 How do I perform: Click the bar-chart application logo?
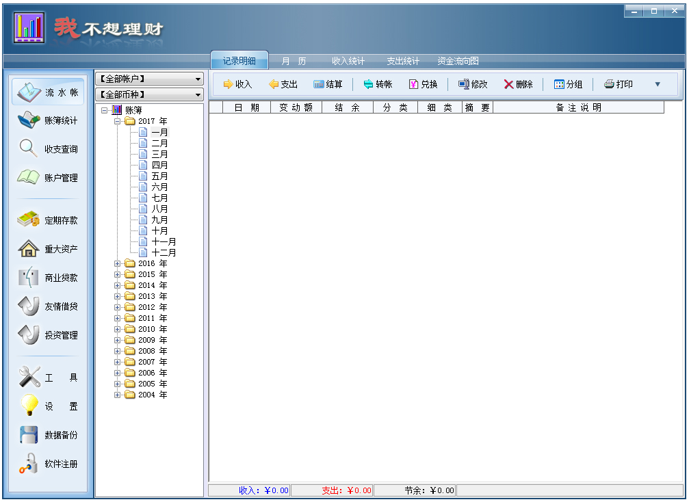click(29, 27)
